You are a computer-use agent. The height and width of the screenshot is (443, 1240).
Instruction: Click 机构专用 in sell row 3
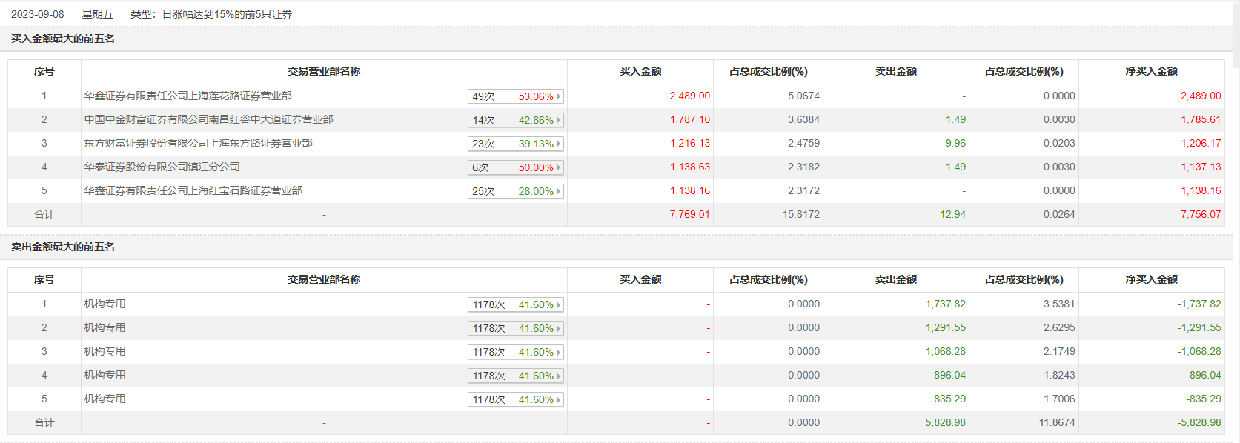tap(105, 351)
